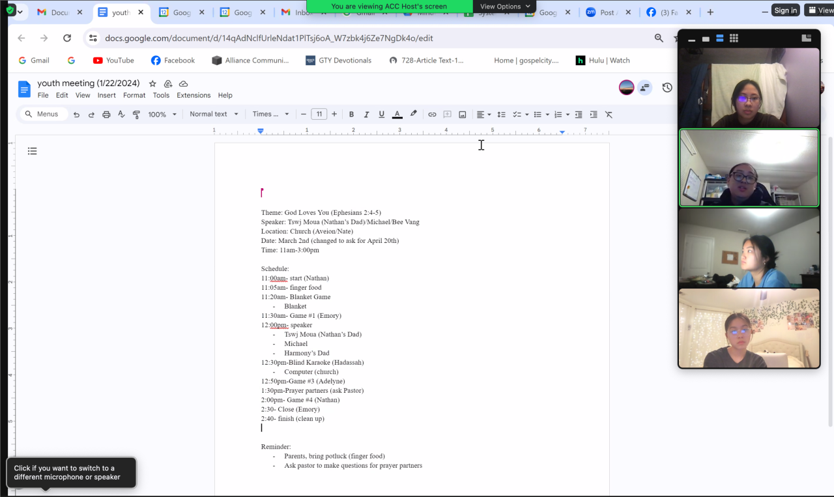Clear formatting from selected text
The height and width of the screenshot is (497, 834).
click(609, 114)
